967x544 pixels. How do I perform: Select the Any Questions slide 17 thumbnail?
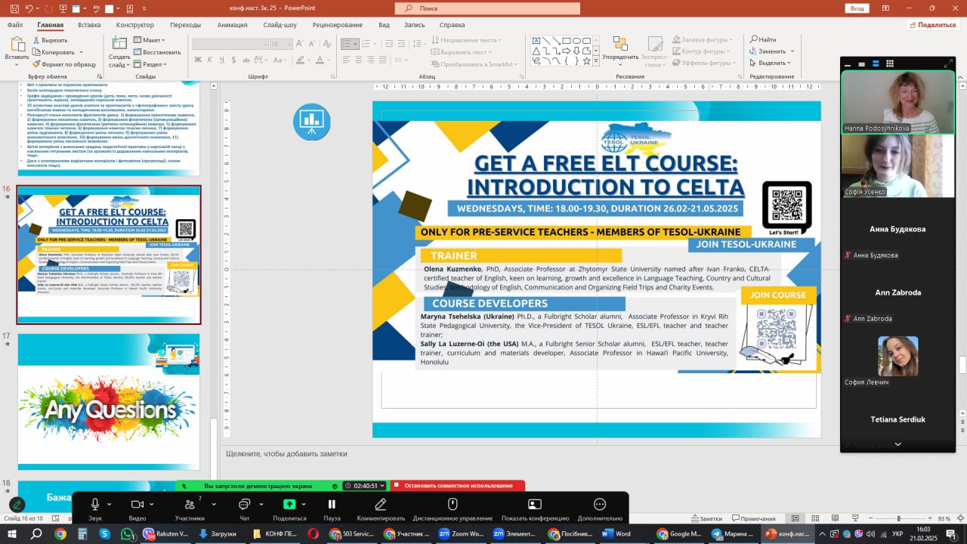point(109,401)
